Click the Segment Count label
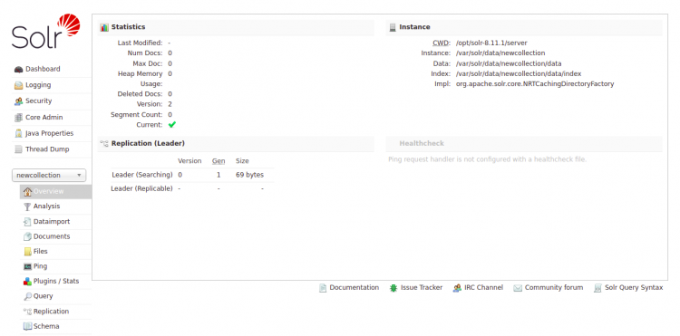The image size is (680, 336). pyautogui.click(x=137, y=115)
